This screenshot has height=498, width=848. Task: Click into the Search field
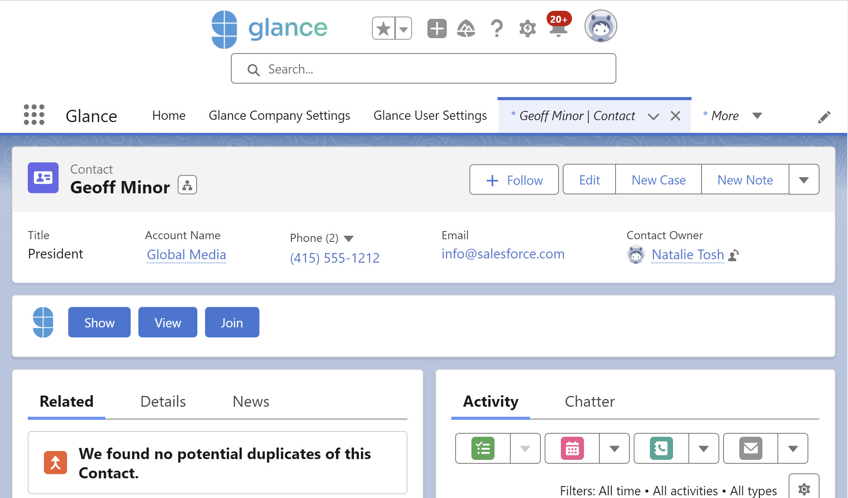pyautogui.click(x=424, y=69)
